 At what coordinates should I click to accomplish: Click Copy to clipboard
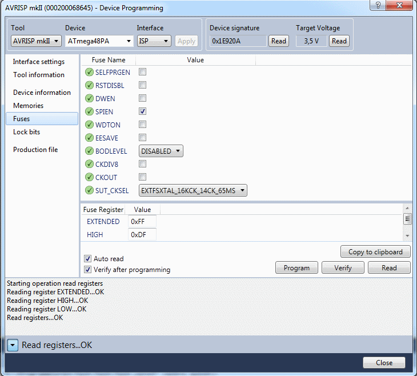click(375, 252)
